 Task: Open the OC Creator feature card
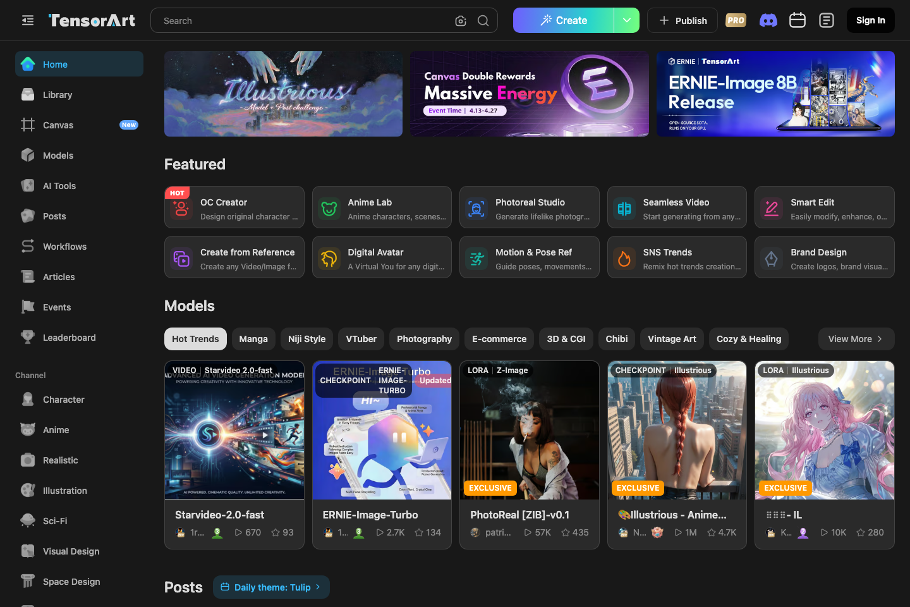234,207
